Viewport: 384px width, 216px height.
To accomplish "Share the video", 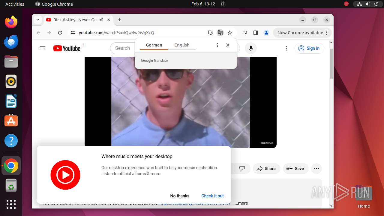I will [x=266, y=169].
